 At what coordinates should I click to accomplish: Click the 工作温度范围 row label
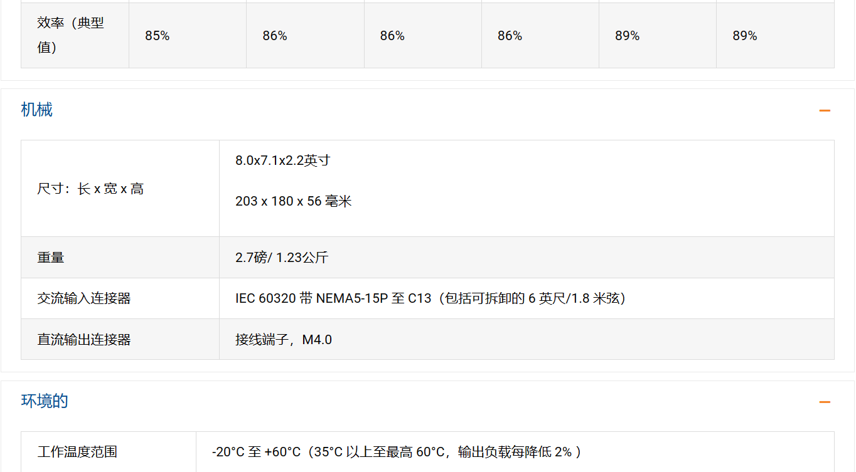click(77, 452)
